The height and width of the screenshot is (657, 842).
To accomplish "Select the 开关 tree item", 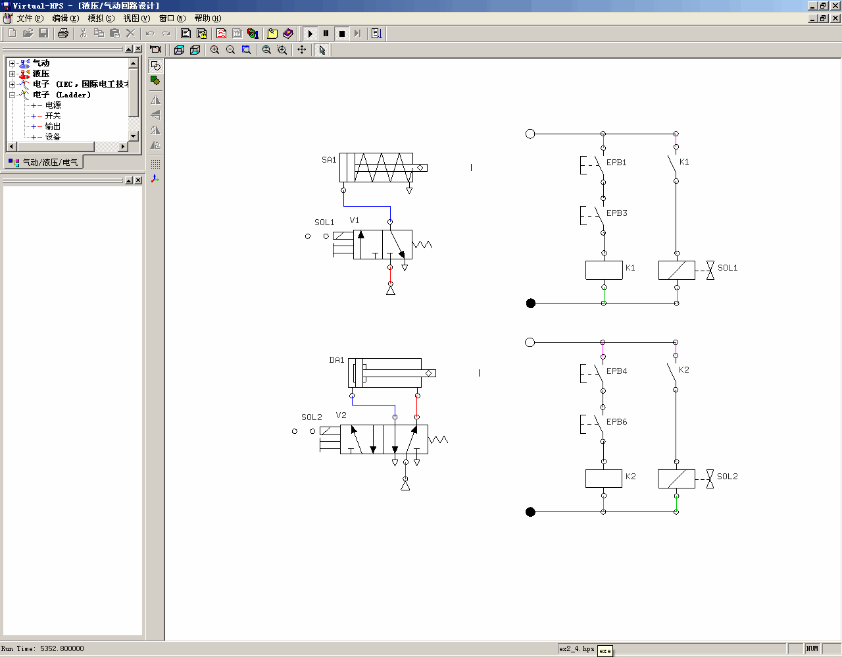I will point(53,116).
